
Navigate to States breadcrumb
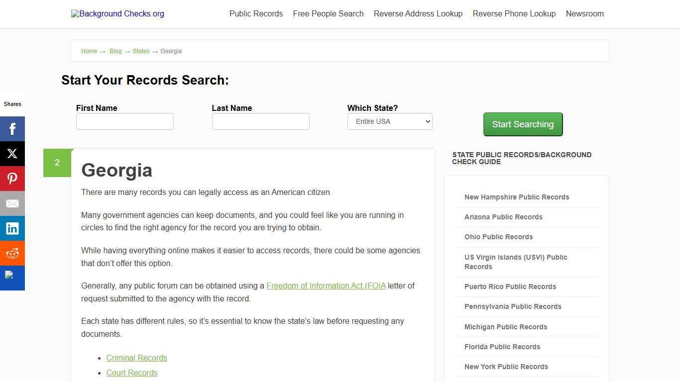tap(141, 51)
